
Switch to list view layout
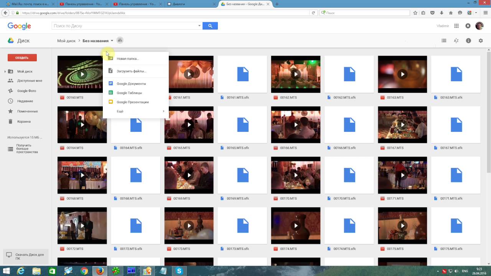click(444, 41)
